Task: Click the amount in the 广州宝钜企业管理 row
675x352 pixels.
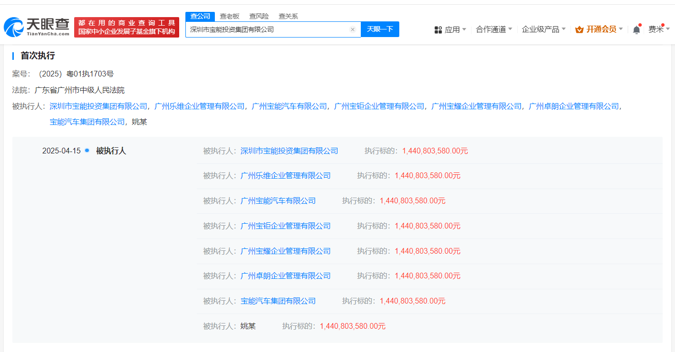Action: 427,226
